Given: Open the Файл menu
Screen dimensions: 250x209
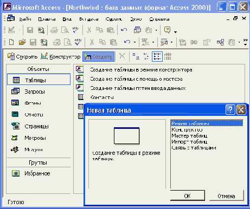Looking at the screenshot, I should [x=25, y=19].
